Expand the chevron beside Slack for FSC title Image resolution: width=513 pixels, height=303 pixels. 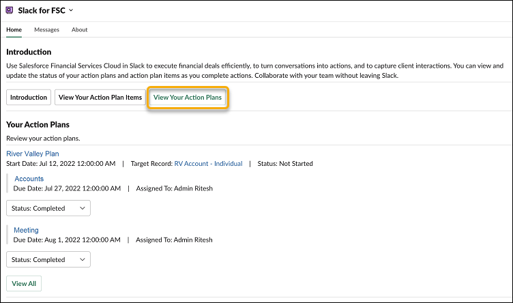(72, 10)
